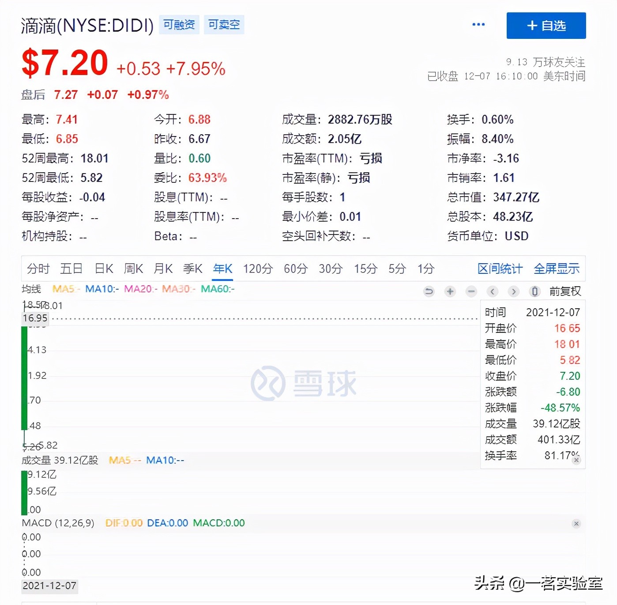Toggle the MA60 moving average
The image size is (617, 605).
pyautogui.click(x=217, y=289)
